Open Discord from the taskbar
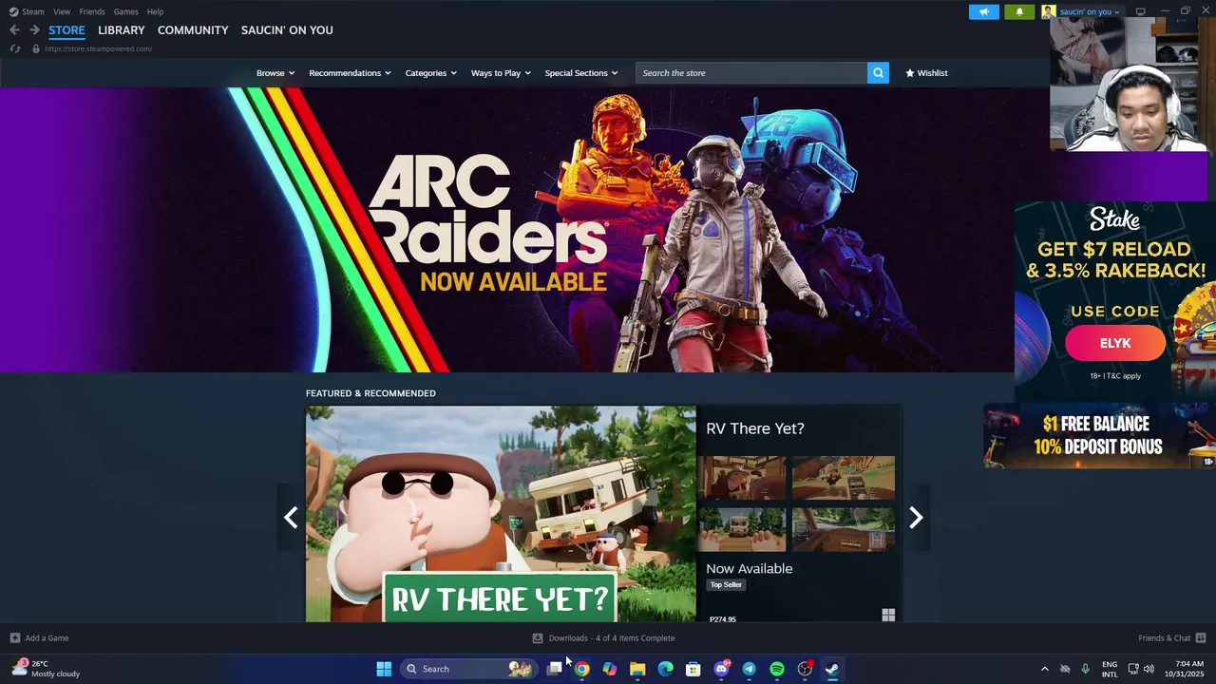The height and width of the screenshot is (684, 1216). point(721,669)
